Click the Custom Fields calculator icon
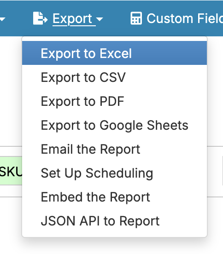 coord(136,18)
